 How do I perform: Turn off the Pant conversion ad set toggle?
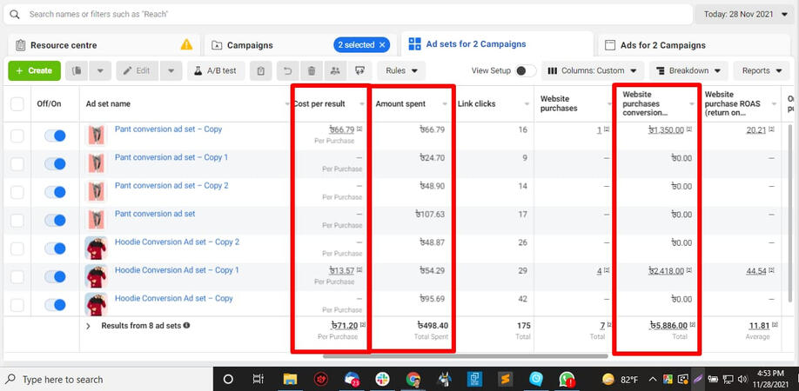55,214
